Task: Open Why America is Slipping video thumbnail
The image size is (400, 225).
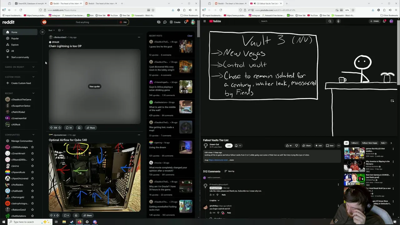Action: (354, 167)
